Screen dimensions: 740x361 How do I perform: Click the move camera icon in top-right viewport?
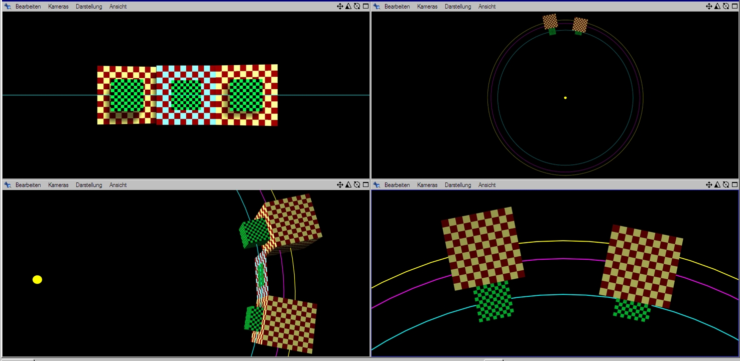[709, 7]
